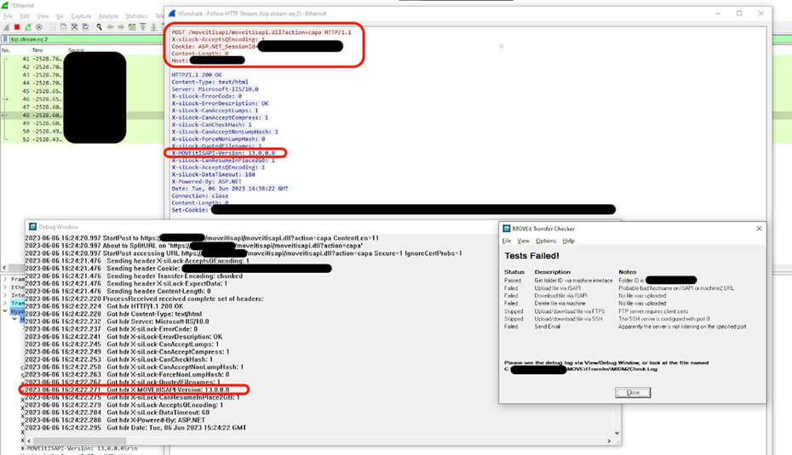
Task: Expand the Ethernet row in packet details
Action: [4, 288]
